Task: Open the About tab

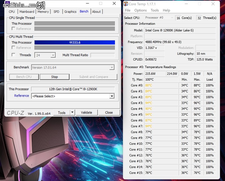Action: (x=96, y=12)
